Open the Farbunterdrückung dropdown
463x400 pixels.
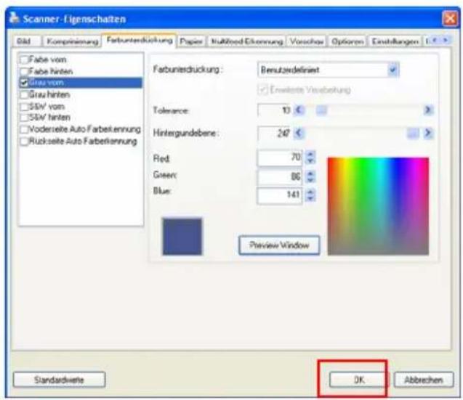pyautogui.click(x=393, y=70)
